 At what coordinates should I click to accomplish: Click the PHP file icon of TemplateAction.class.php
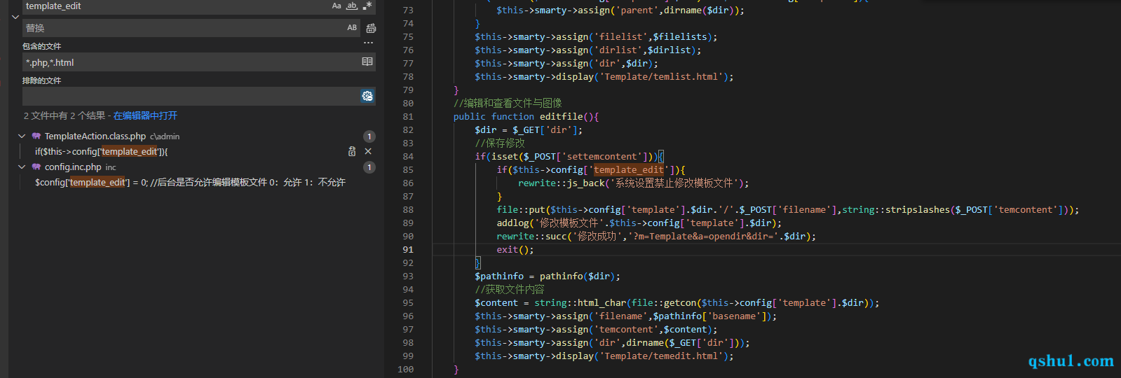36,136
